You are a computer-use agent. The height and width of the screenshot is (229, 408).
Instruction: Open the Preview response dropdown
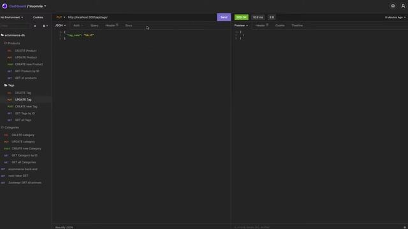tap(241, 25)
